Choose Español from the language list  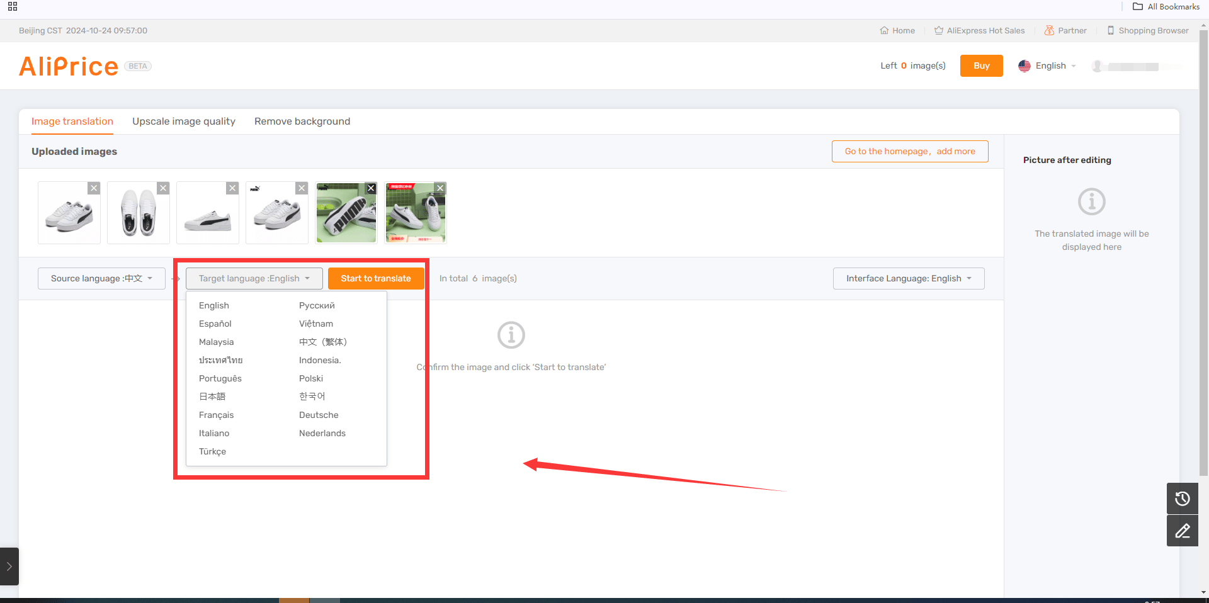pyautogui.click(x=215, y=324)
